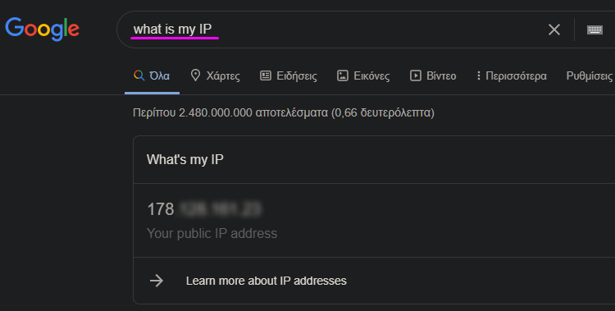
Task: Click the play icon beside Βίντεο
Action: coord(416,75)
